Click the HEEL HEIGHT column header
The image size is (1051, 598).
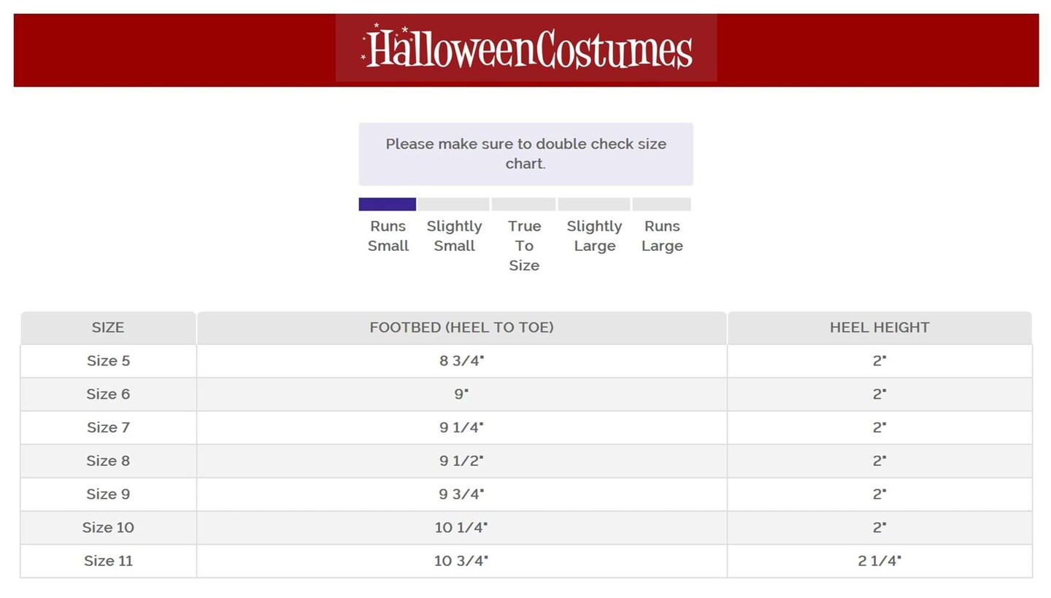879,328
